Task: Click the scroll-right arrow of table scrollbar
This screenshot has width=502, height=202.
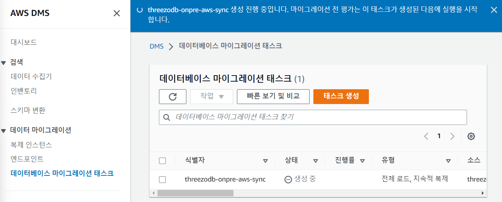Action: (x=483, y=193)
